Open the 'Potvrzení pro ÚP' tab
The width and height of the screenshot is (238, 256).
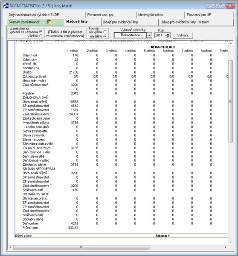click(x=209, y=15)
